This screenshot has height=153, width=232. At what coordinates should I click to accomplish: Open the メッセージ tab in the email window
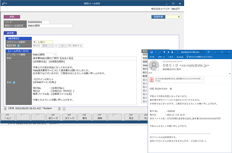[x=161, y=57]
